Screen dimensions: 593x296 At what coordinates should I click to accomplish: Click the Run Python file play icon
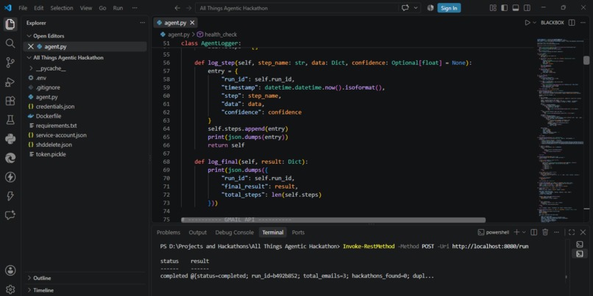point(528,23)
